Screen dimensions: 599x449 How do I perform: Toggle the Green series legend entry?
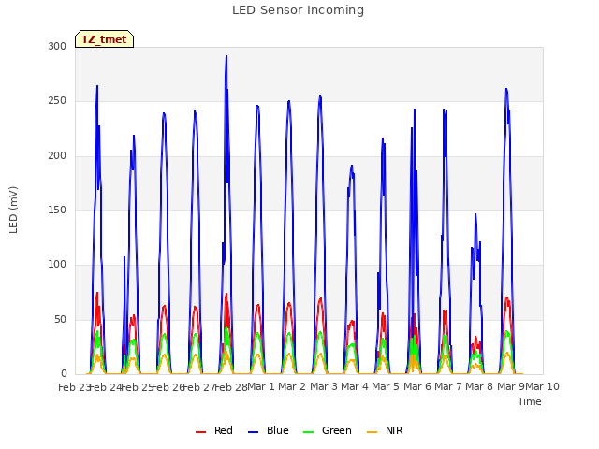328,430
